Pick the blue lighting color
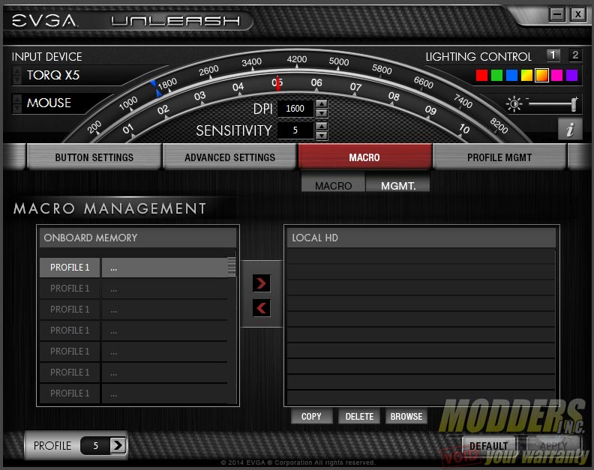Viewport: 594px width, 470px height. coord(511,76)
